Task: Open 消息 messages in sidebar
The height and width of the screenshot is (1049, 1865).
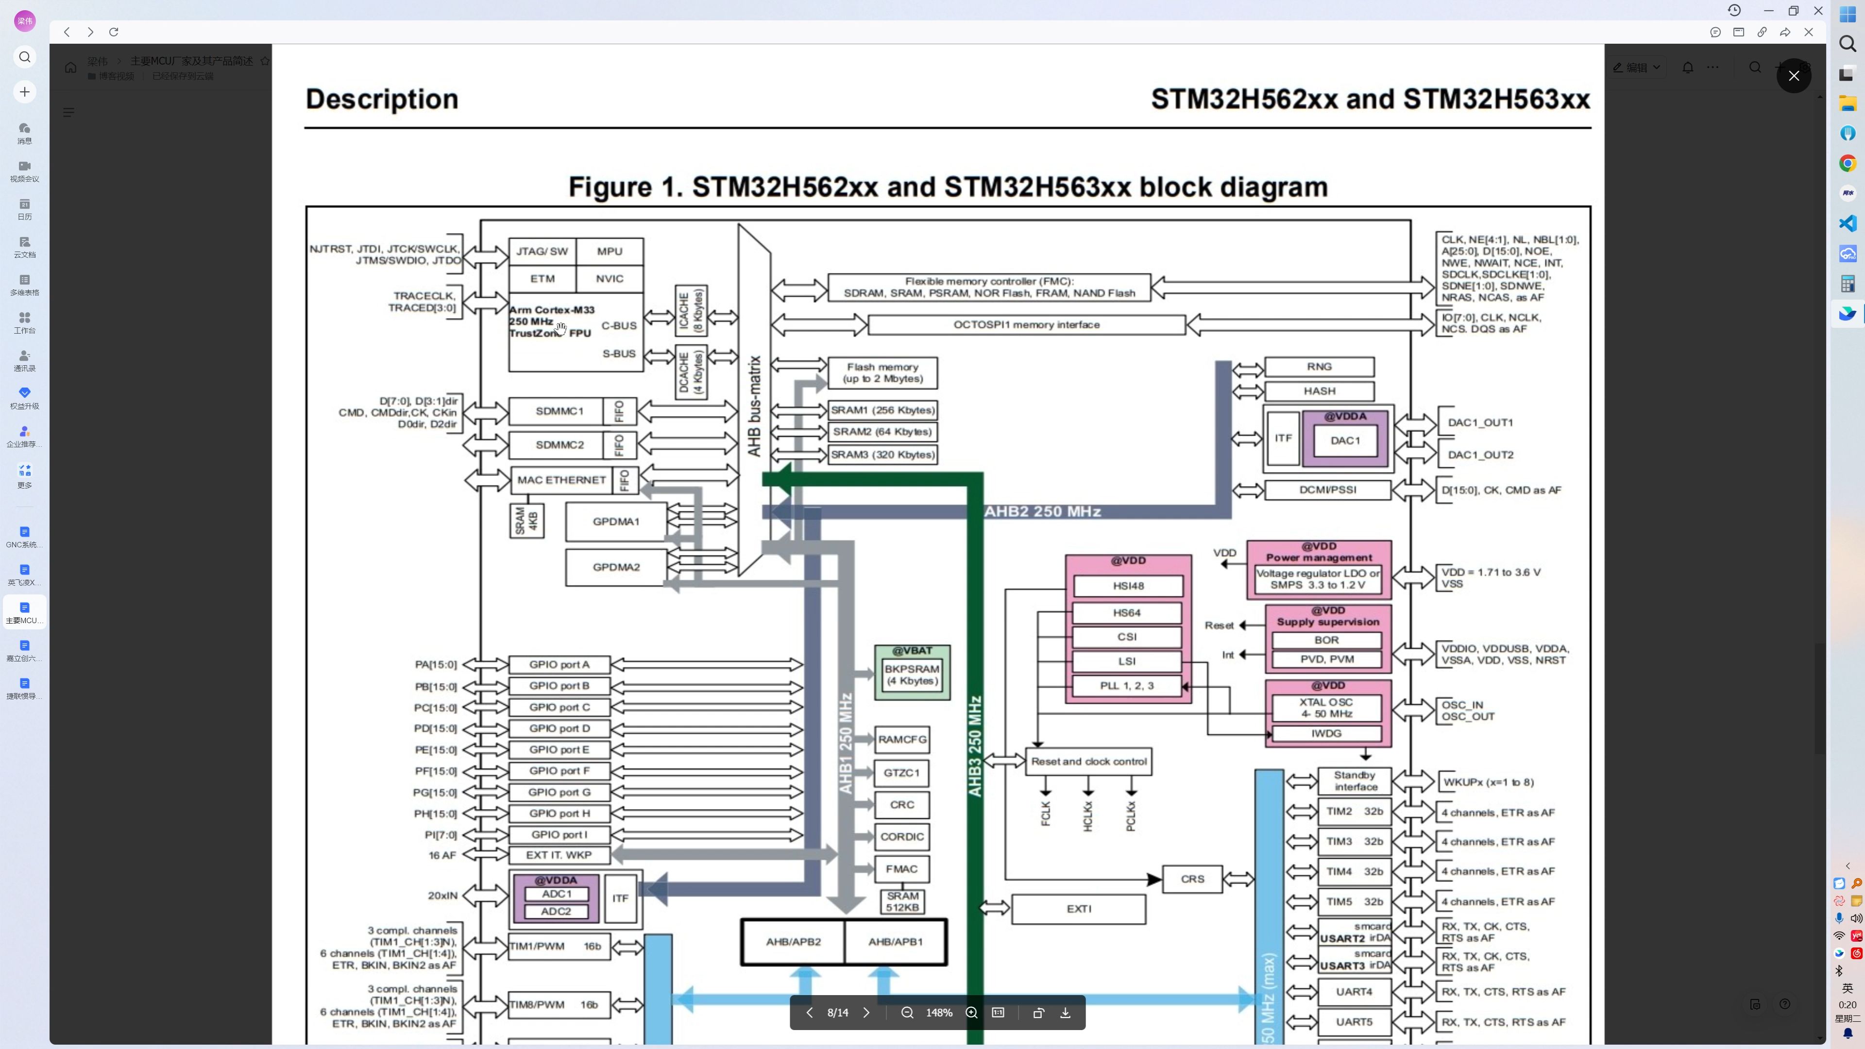Action: click(25, 133)
